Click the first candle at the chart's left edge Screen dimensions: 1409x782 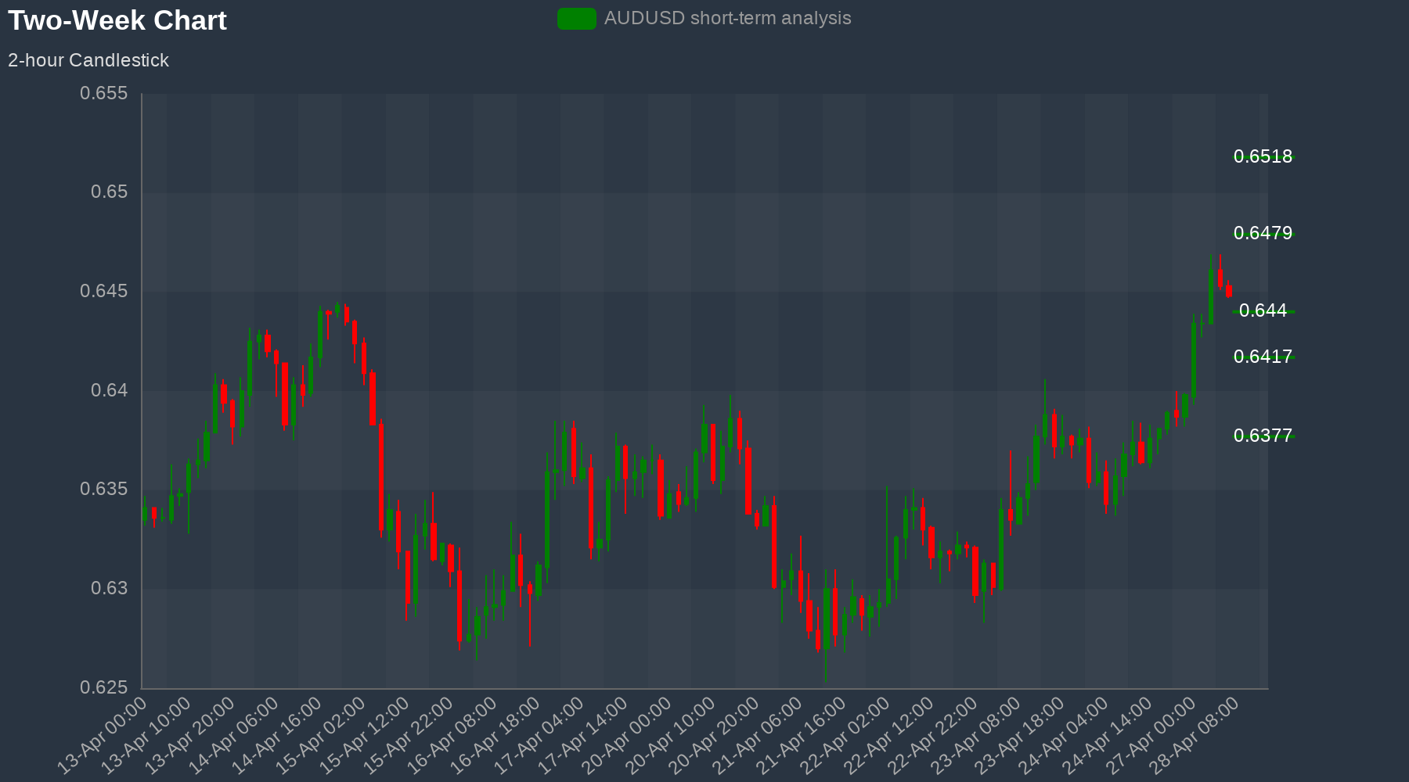pos(145,514)
